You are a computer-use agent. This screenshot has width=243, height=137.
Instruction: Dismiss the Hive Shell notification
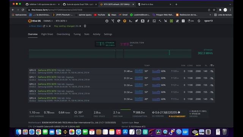pyautogui.click(x=50, y=26)
